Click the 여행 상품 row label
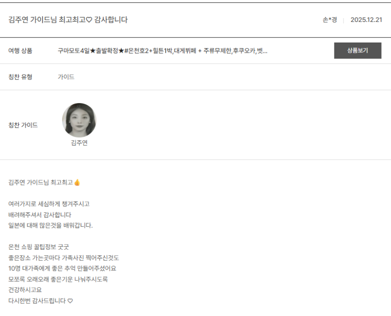 [21, 51]
